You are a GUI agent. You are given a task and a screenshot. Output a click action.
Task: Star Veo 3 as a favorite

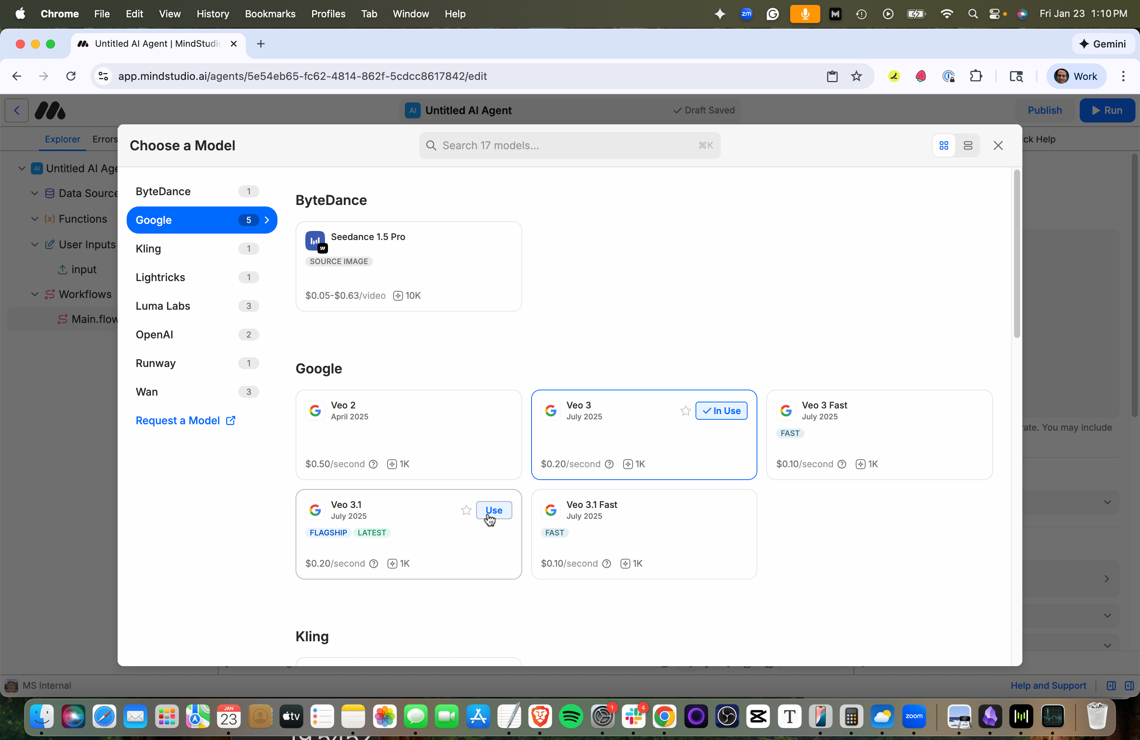tap(685, 410)
